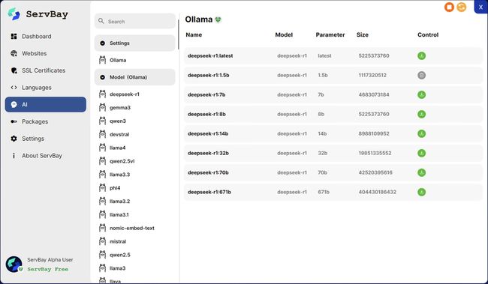
Task: Focus the Search field
Action: click(x=134, y=21)
